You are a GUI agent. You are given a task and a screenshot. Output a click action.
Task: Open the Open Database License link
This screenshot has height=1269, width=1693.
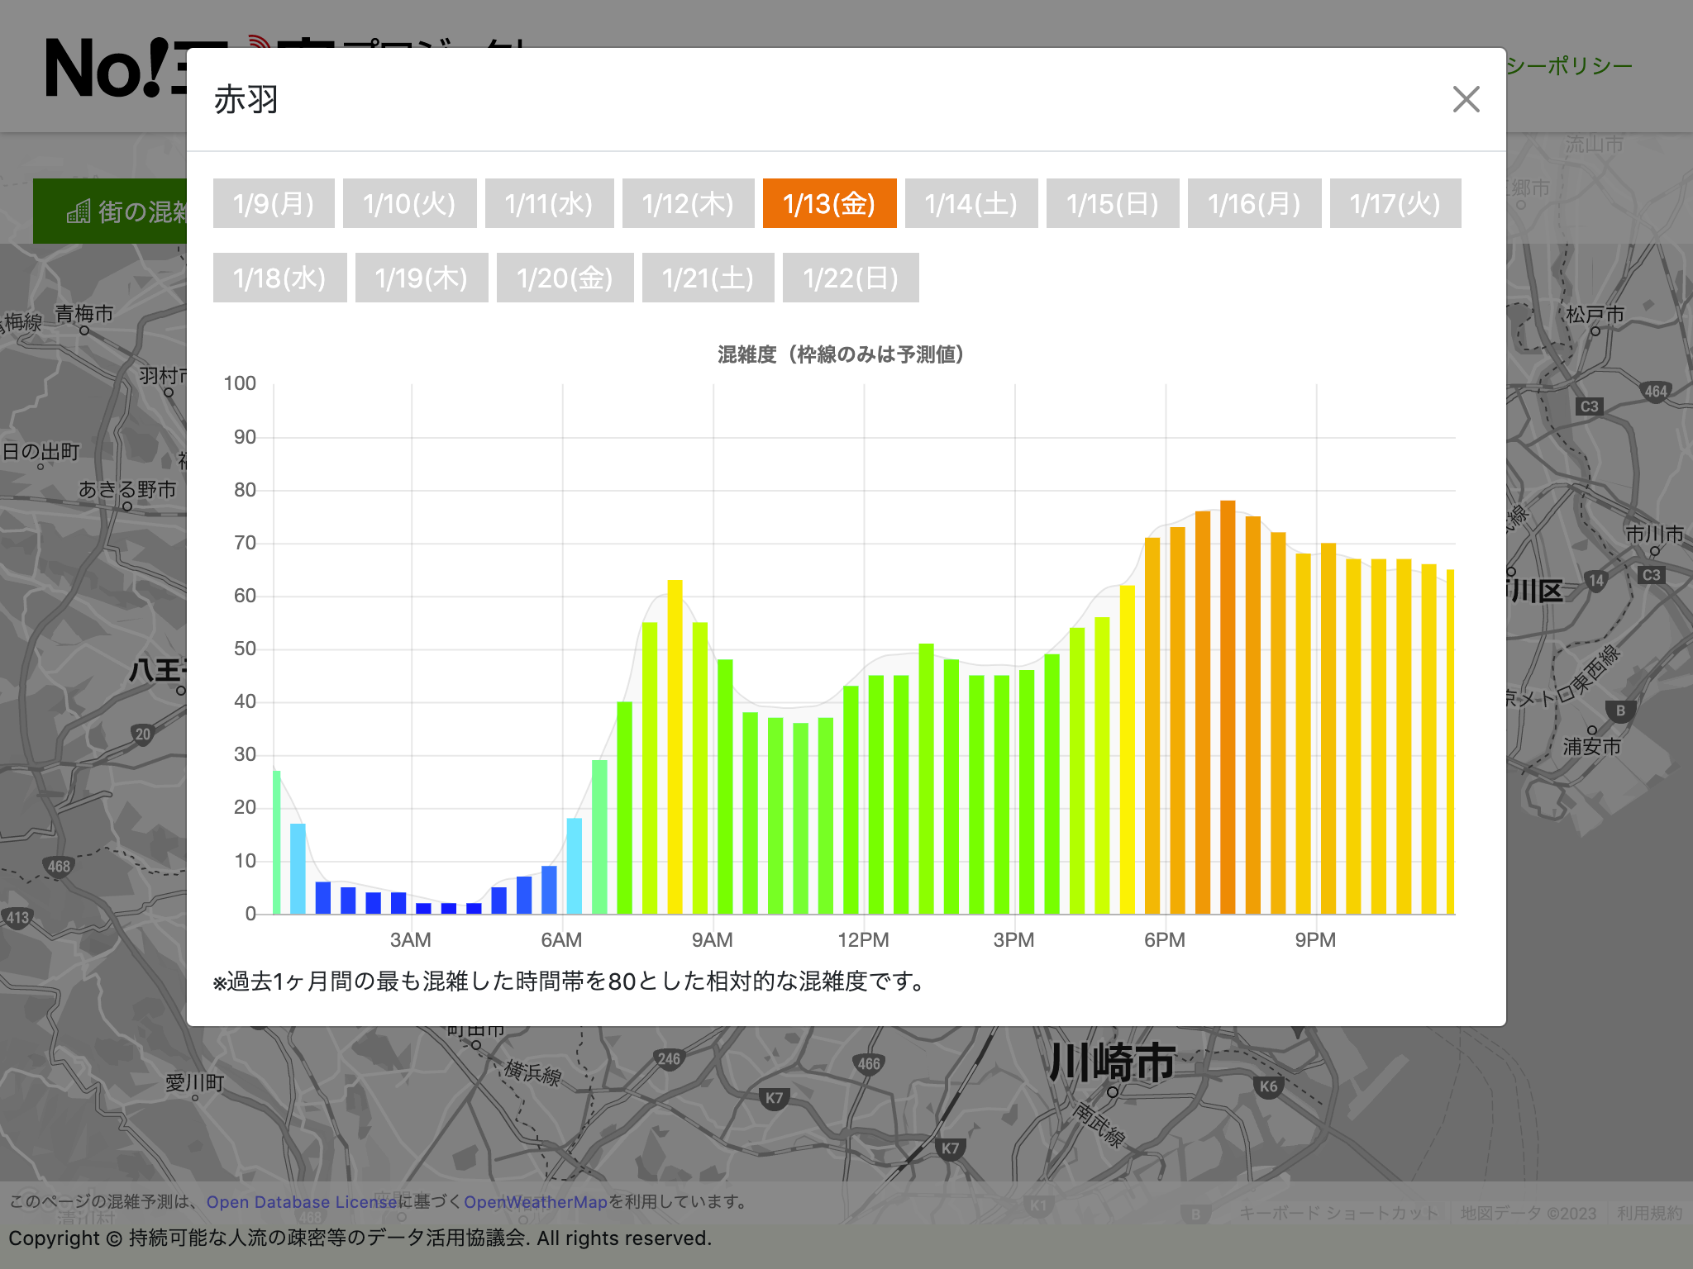coord(302,1202)
